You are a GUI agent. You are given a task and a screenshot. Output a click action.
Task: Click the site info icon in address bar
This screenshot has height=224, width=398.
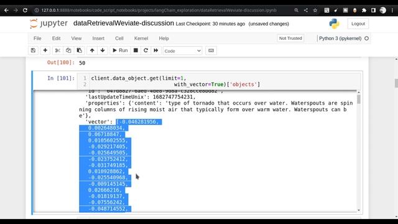(37, 10)
